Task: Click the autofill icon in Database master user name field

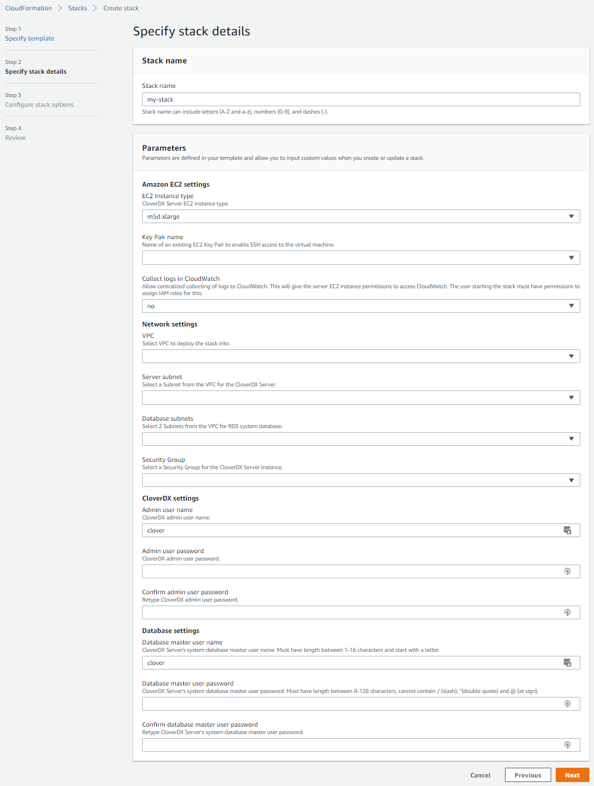Action: (567, 662)
